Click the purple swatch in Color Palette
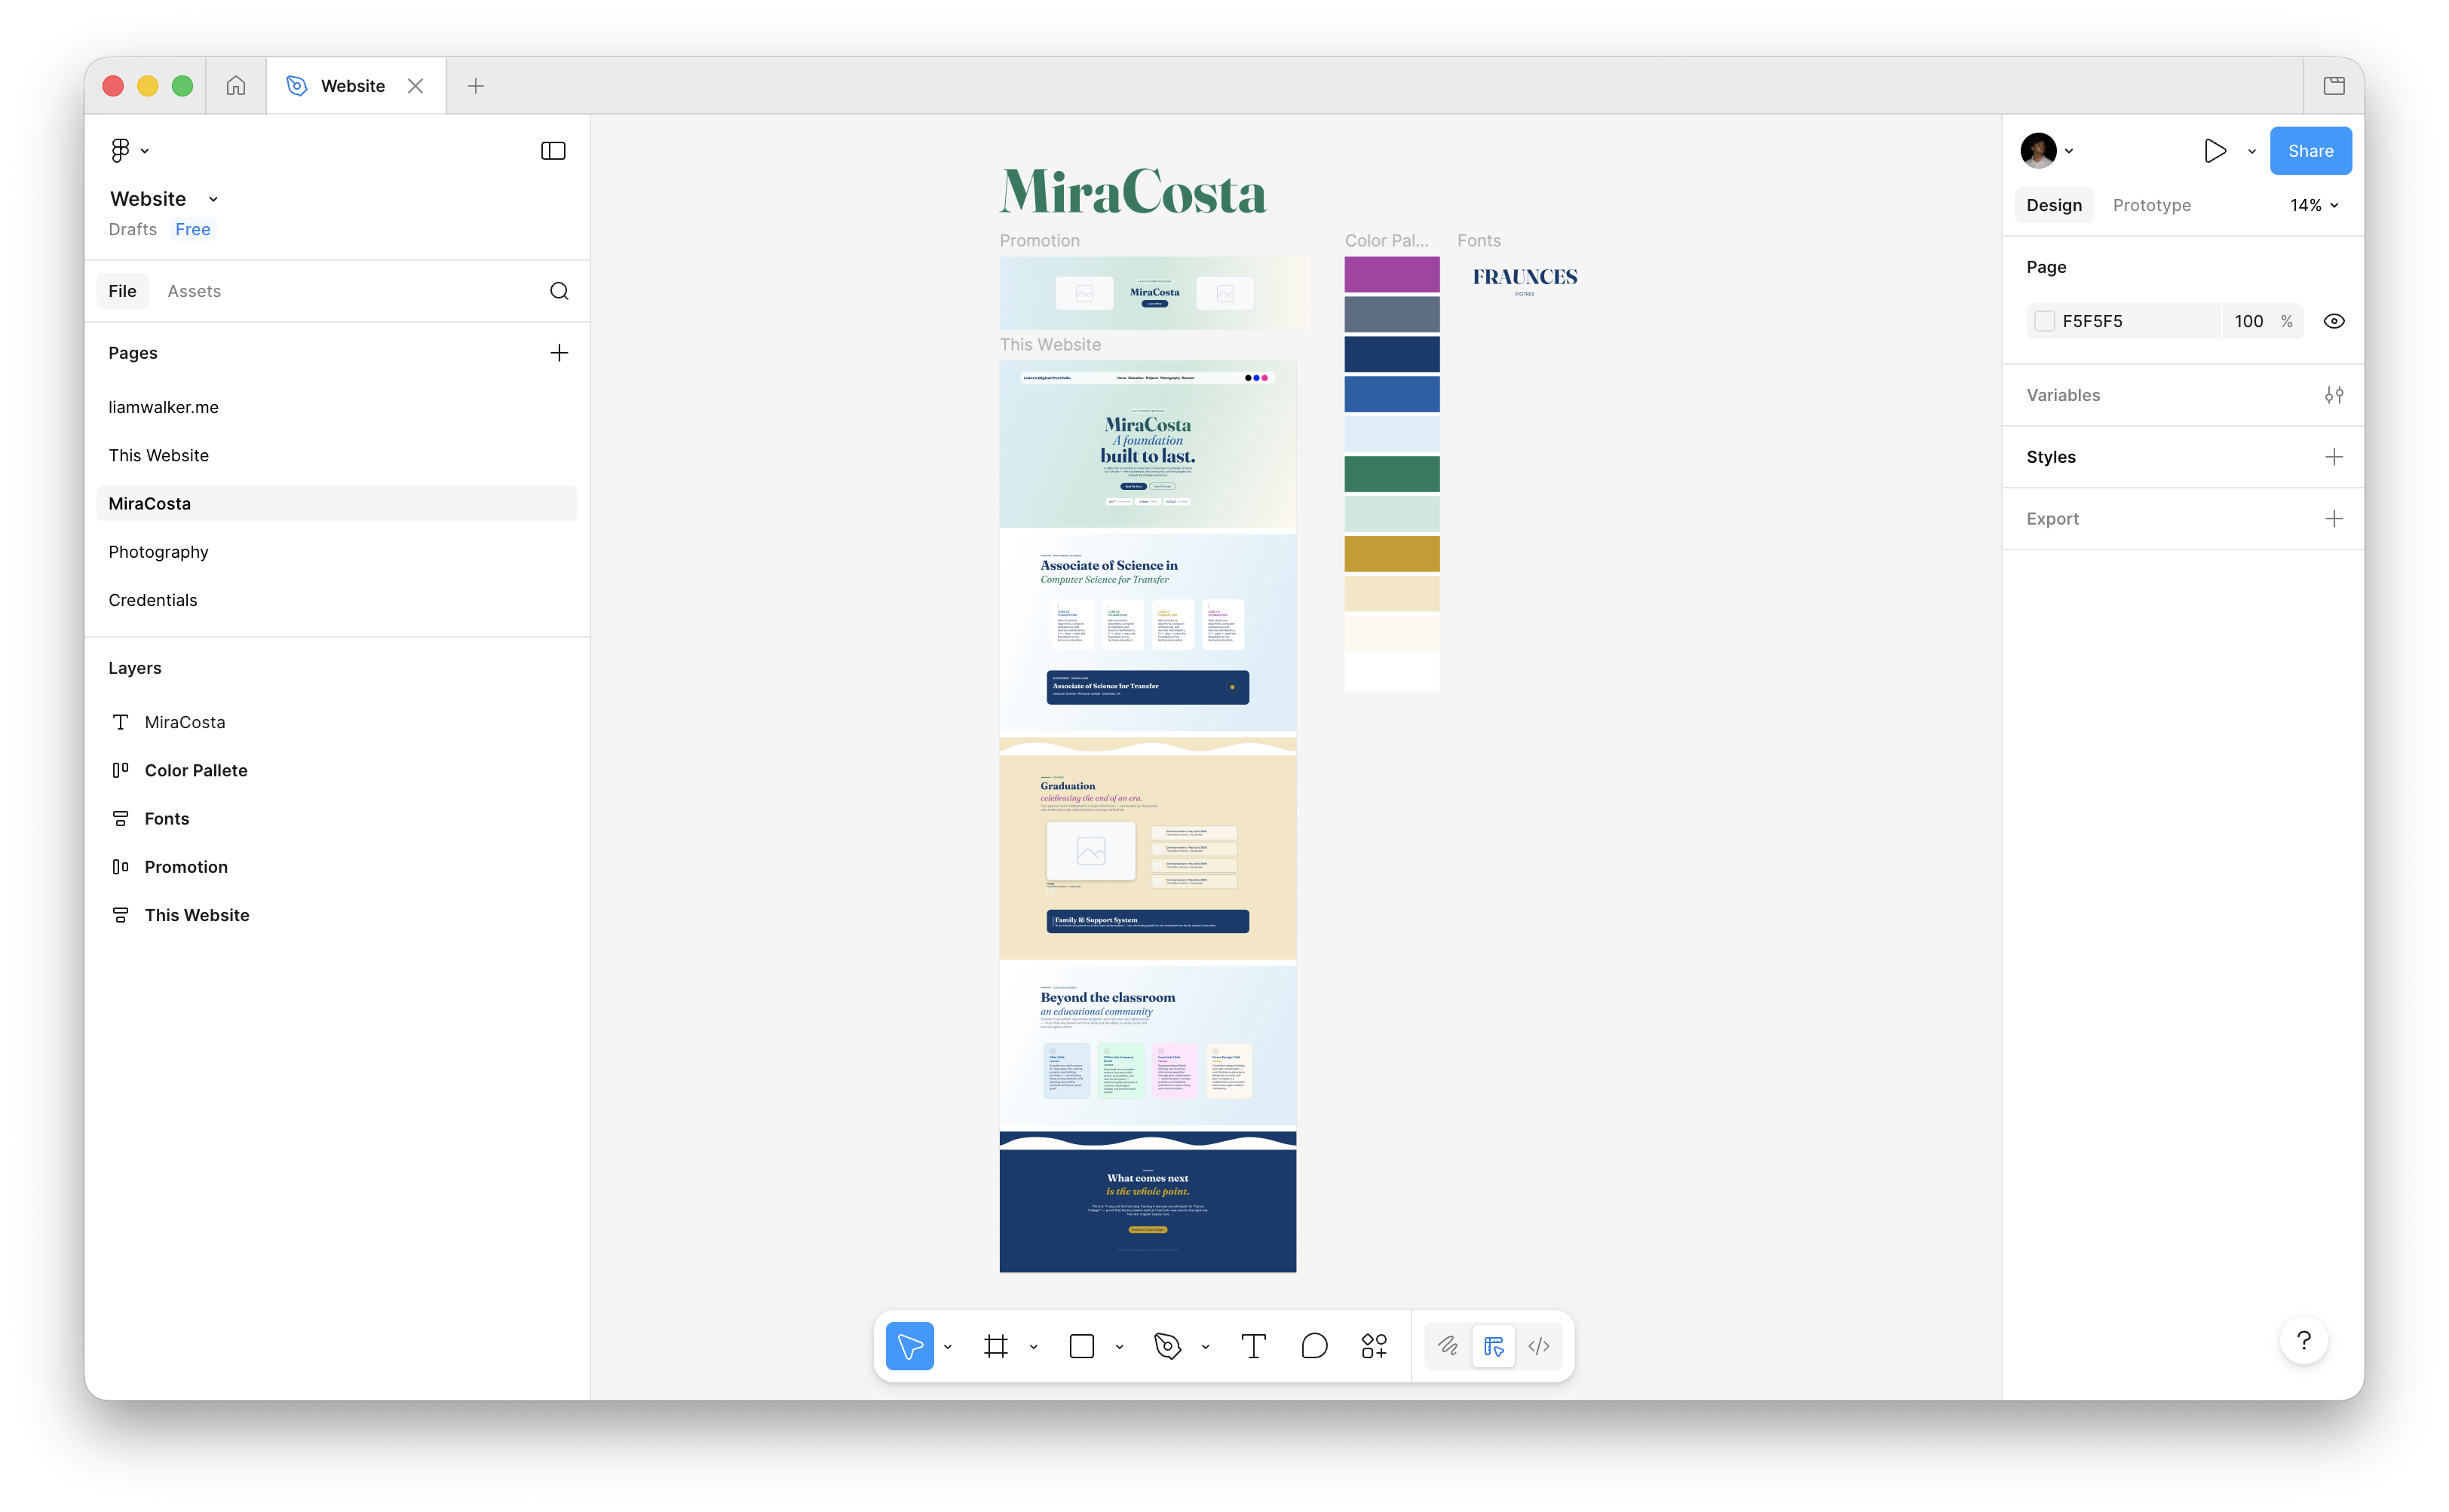 point(1392,275)
